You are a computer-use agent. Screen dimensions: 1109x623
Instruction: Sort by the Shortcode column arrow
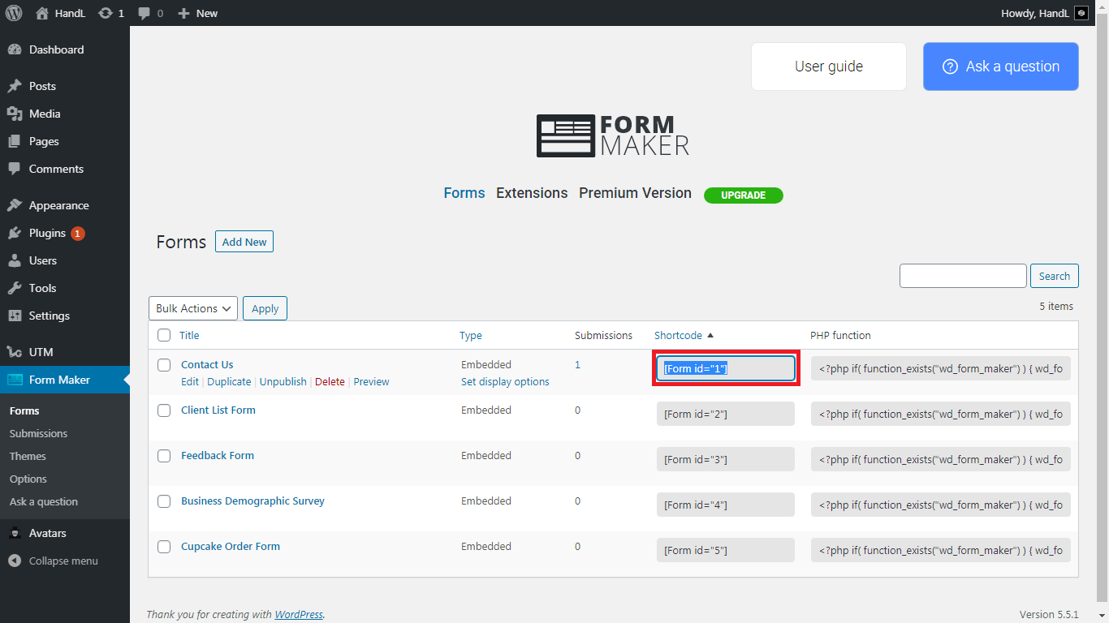click(710, 335)
